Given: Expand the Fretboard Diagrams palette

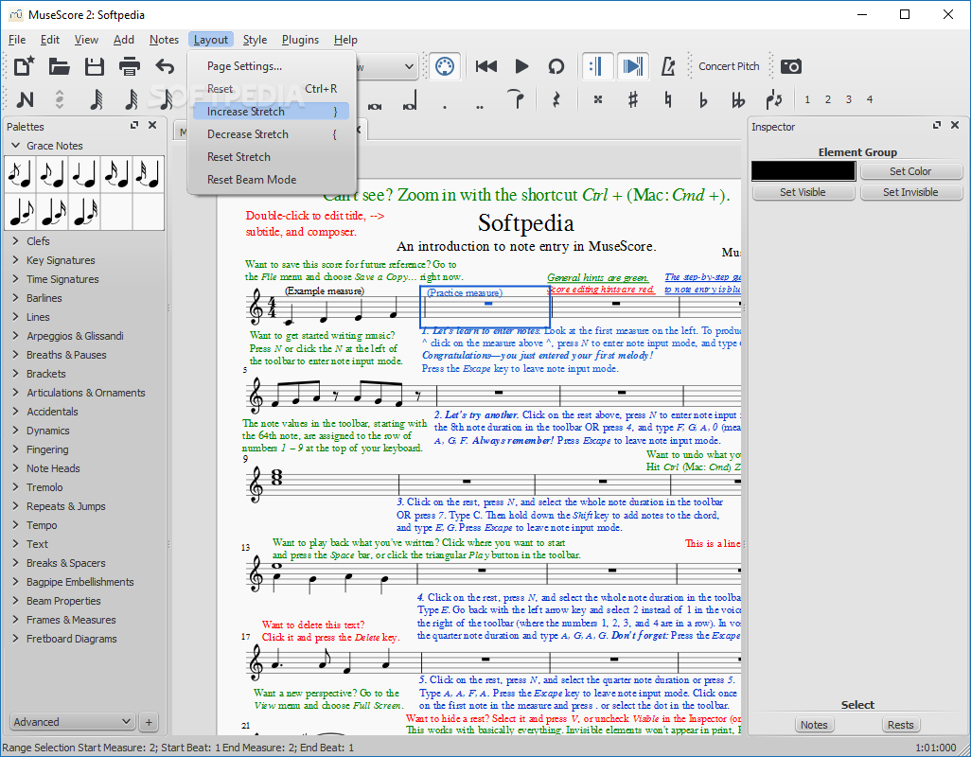Looking at the screenshot, I should [x=16, y=638].
